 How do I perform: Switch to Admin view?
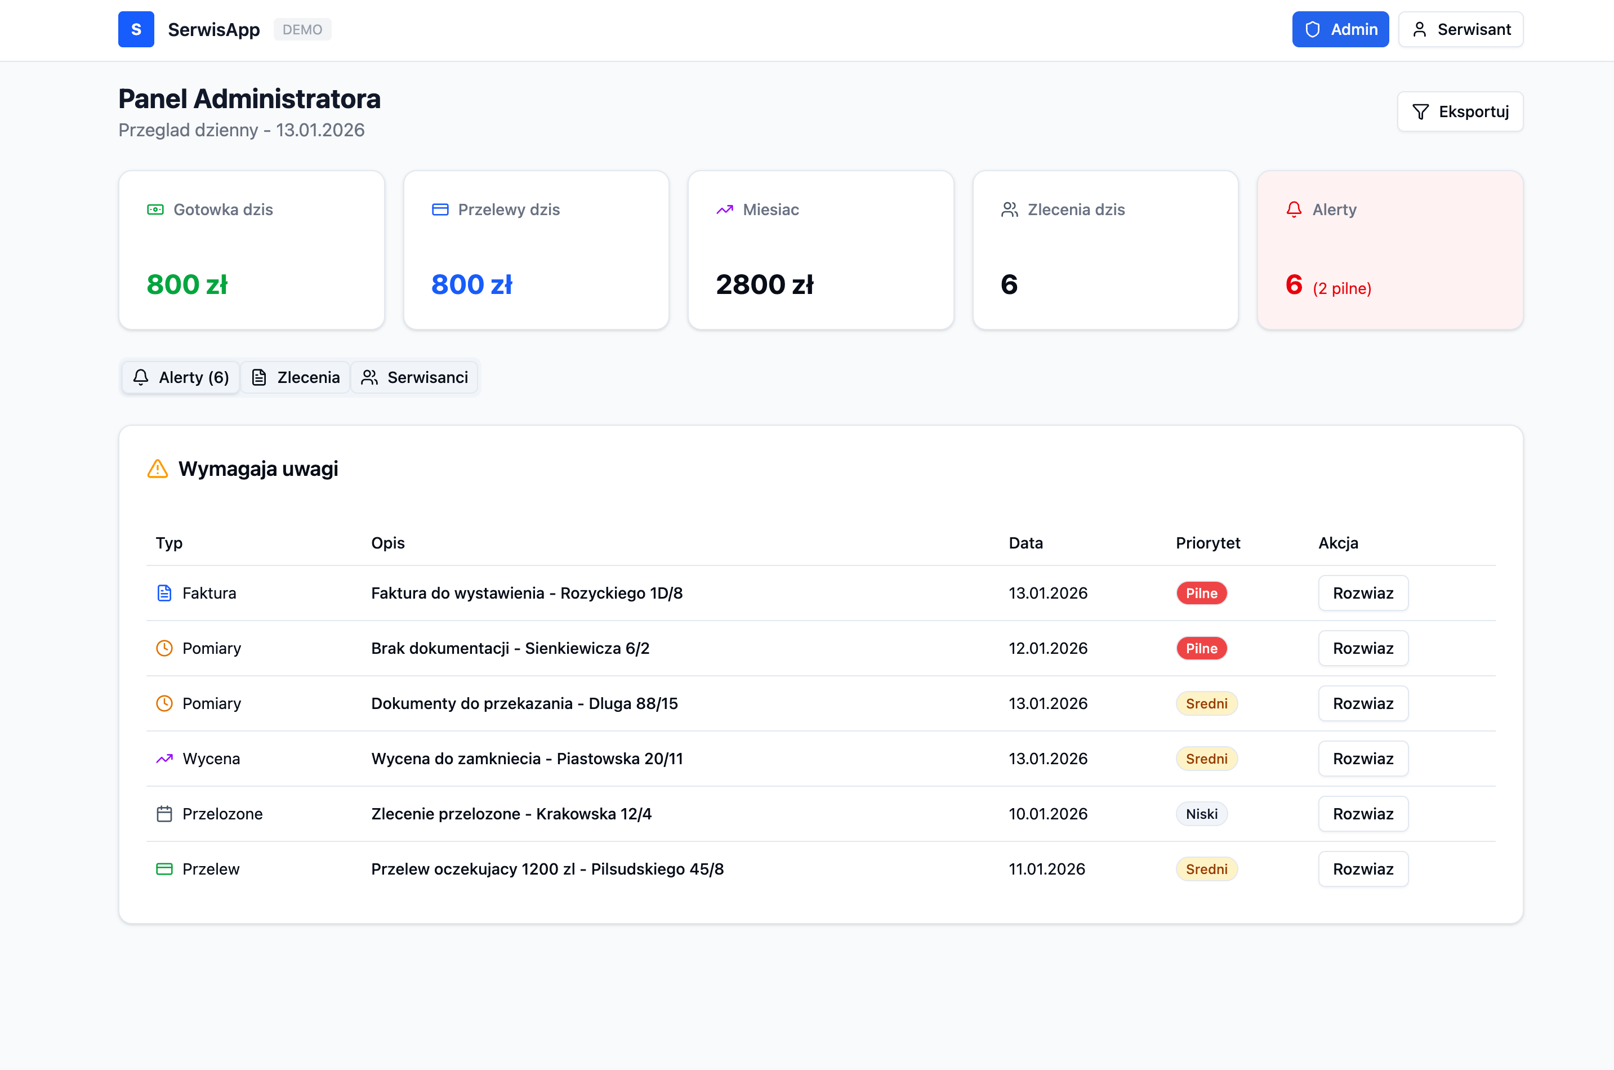(x=1340, y=29)
